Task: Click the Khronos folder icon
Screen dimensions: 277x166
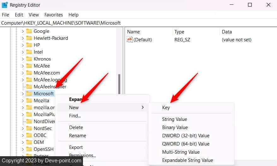Action: point(29,59)
